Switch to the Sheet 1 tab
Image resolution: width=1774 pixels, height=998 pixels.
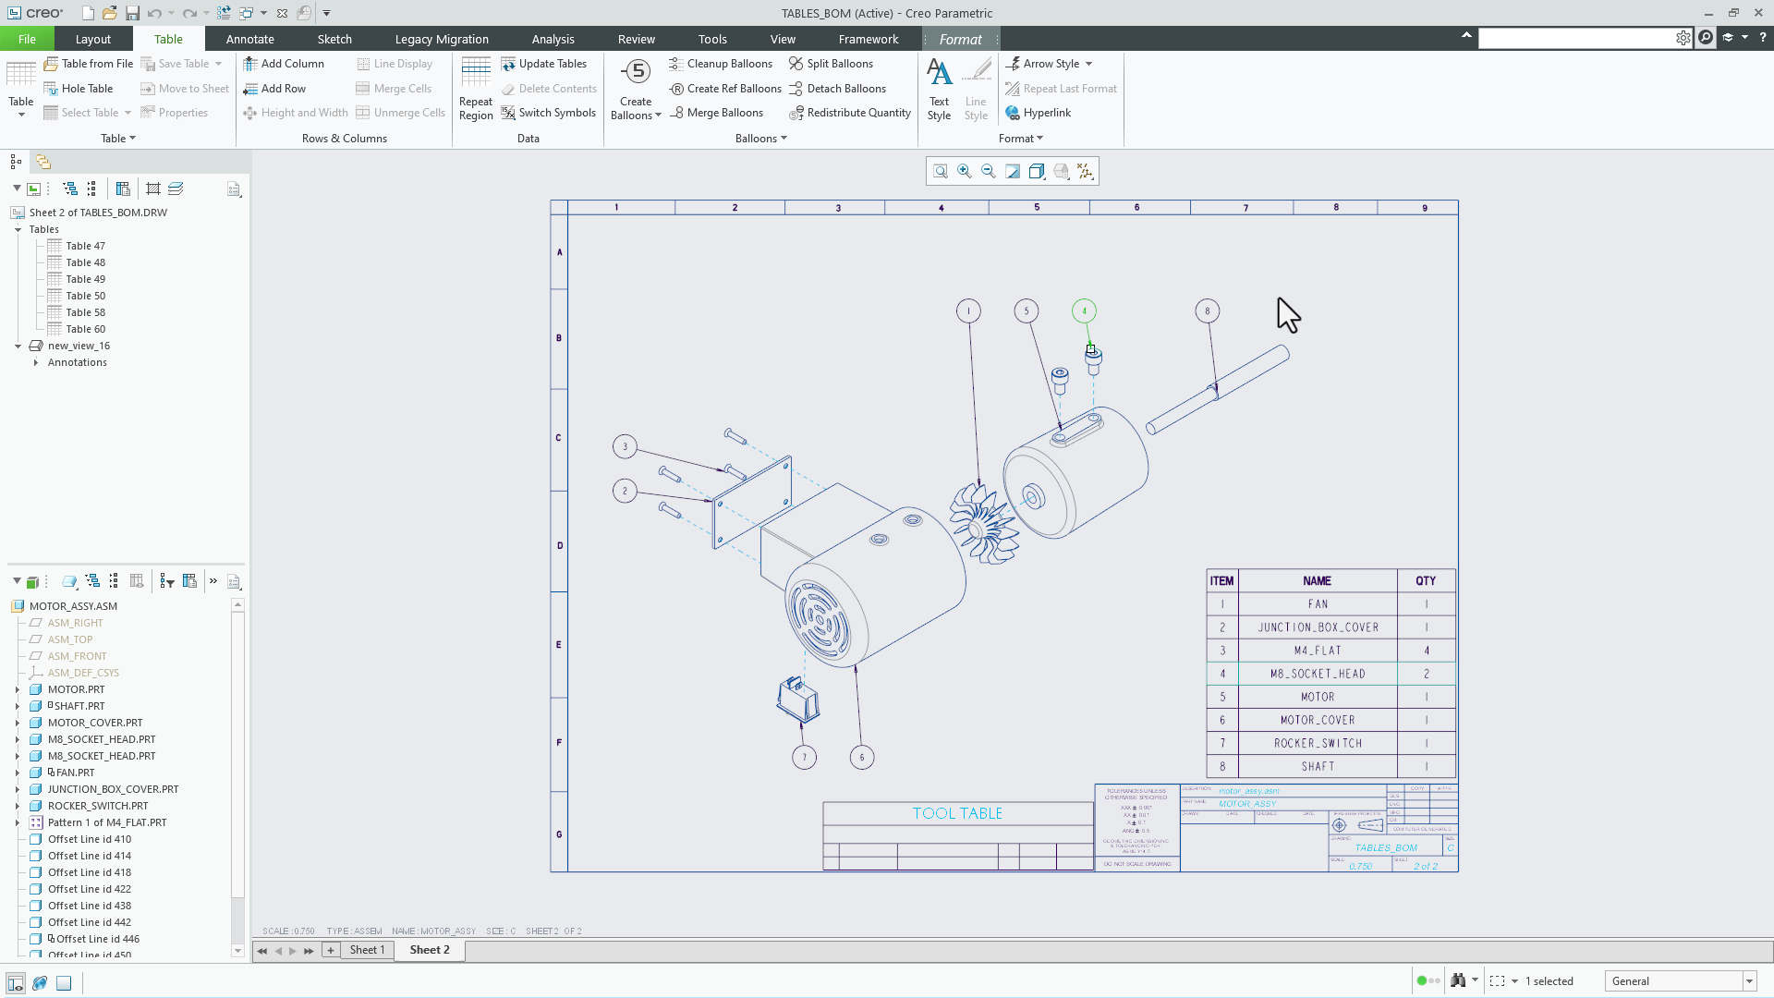coord(367,950)
